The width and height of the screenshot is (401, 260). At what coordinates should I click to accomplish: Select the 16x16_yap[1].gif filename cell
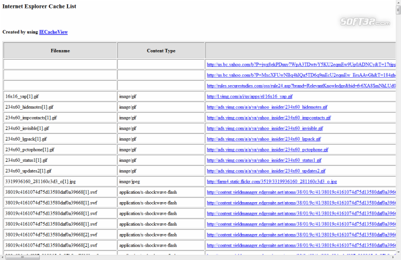tap(60, 97)
